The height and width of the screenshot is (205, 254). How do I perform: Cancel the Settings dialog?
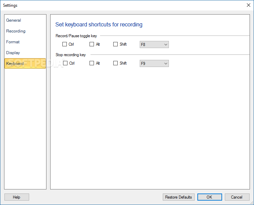pos(237,197)
